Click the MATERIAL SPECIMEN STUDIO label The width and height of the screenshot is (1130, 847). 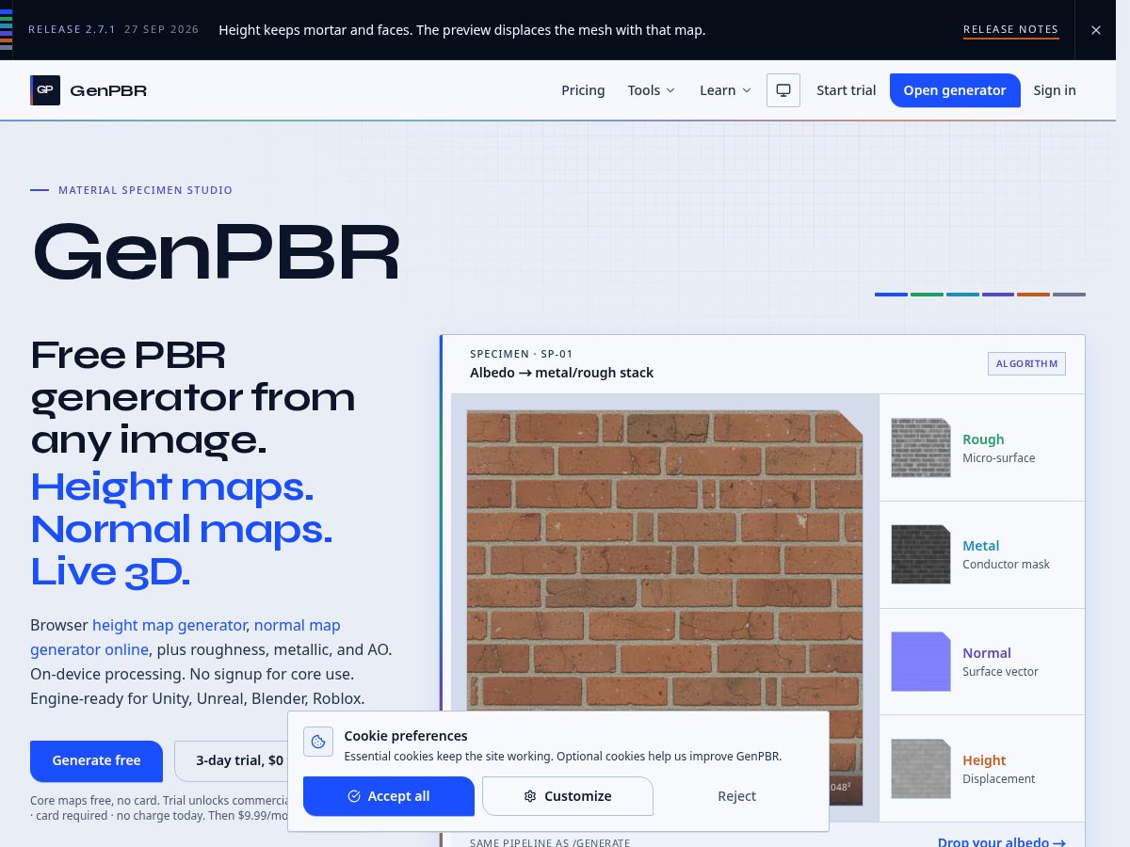click(x=145, y=190)
